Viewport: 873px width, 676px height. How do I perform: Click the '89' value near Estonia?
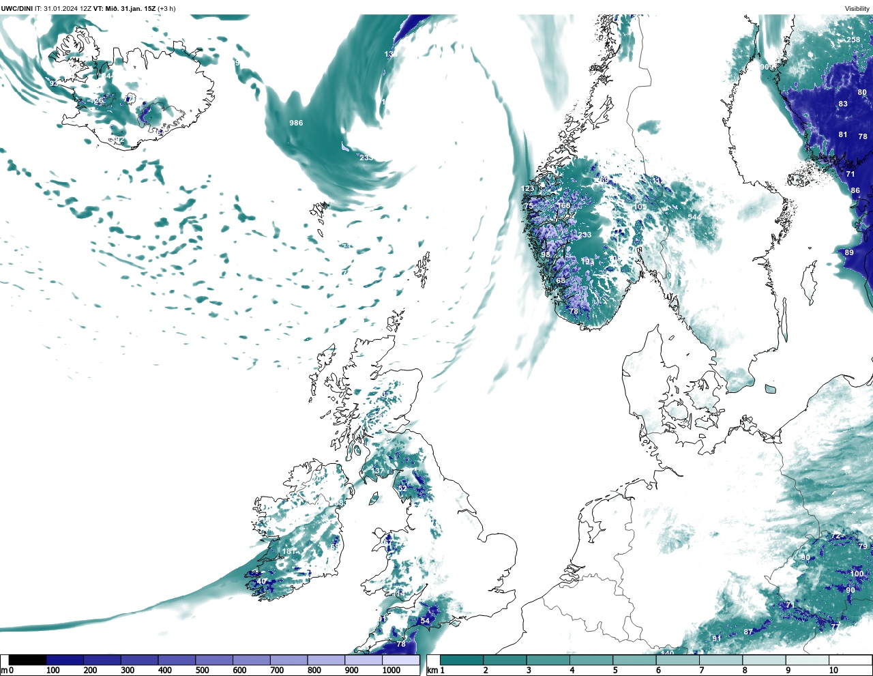(x=849, y=252)
